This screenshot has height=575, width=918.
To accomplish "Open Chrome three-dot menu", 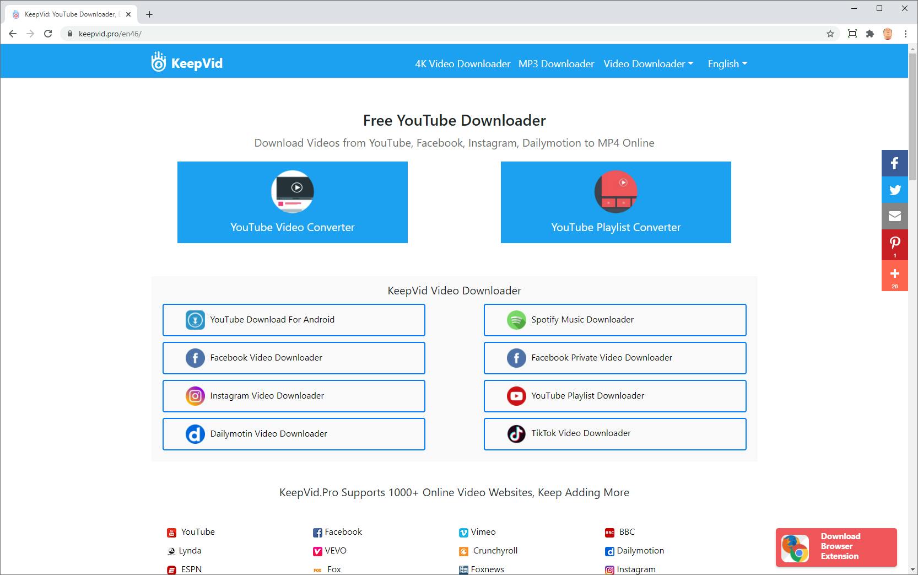I will pyautogui.click(x=905, y=34).
